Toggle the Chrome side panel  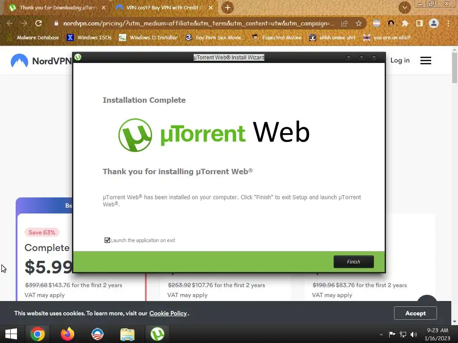[420, 23]
